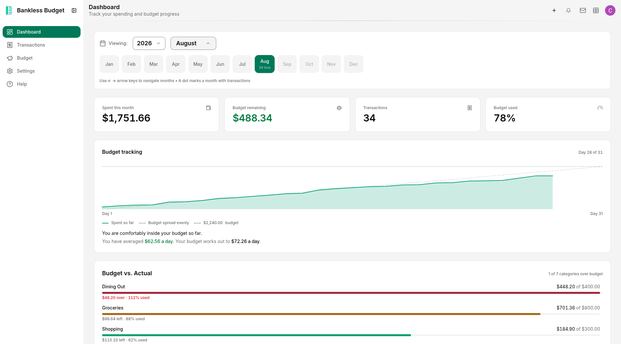621x344 pixels.
Task: Select the Feb month button
Action: [x=131, y=64]
